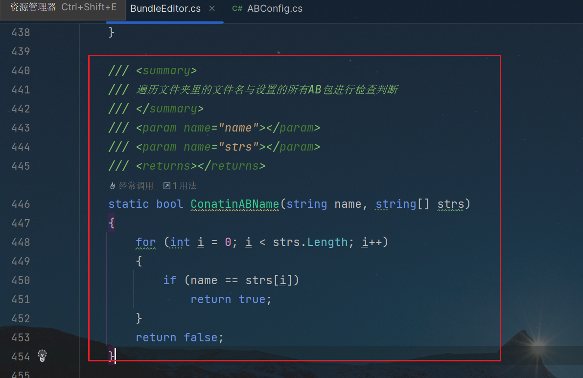The height and width of the screenshot is (378, 583).
Task: Click the lightbulb quick-action icon on line 454
Action: coord(43,356)
